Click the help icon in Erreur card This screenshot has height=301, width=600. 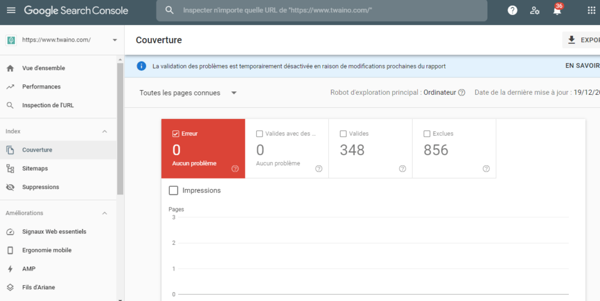pyautogui.click(x=235, y=169)
